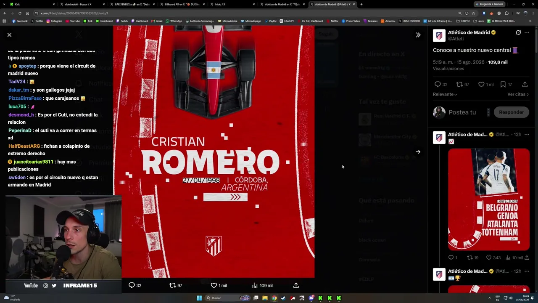Like the main tweet showing 1 mil likes
The height and width of the screenshot is (303, 538).
(x=486, y=85)
